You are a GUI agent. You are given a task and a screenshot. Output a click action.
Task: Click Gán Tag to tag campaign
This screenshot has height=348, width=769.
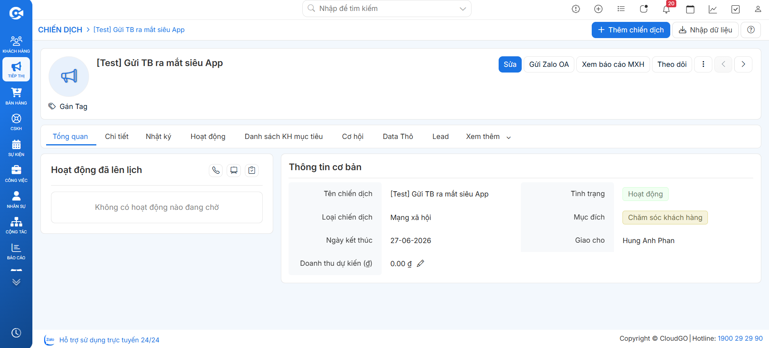pyautogui.click(x=68, y=107)
